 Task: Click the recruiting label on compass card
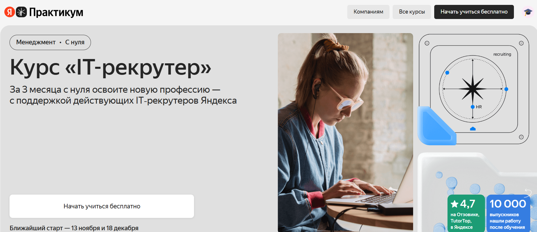502,54
